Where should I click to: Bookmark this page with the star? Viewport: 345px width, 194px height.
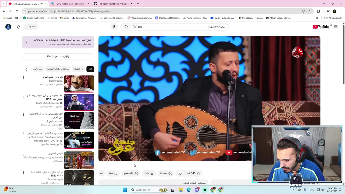[x=309, y=11]
